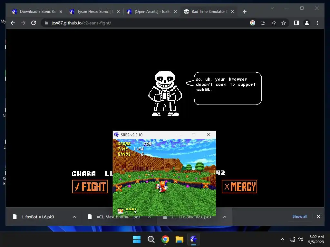Click the Chrome taskbar icon

pyautogui.click(x=165, y=239)
